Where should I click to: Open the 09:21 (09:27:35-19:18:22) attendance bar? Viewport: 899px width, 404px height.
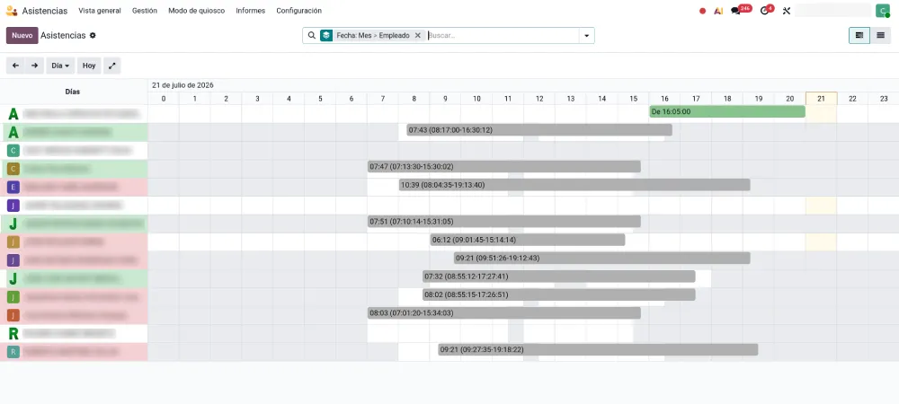click(598, 349)
